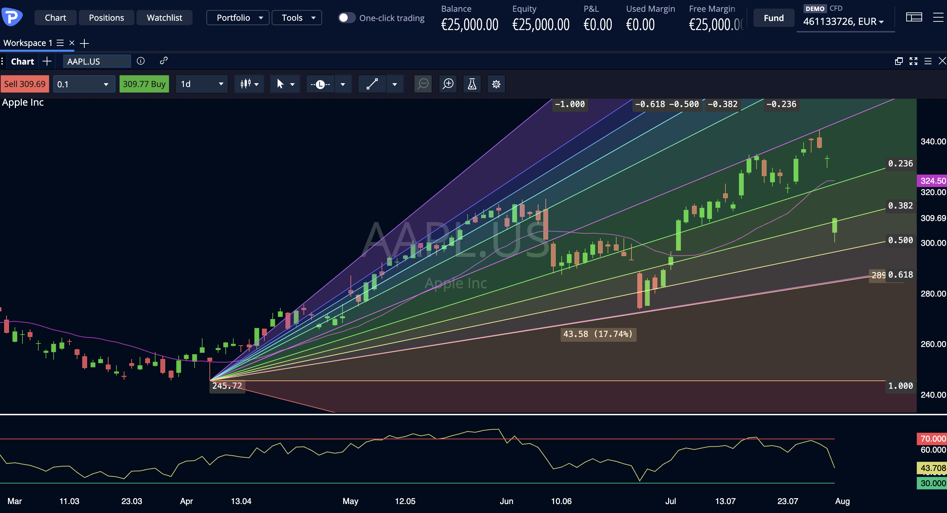The image size is (947, 513).
Task: Expand the chart type dropdown arrow
Action: pyautogui.click(x=256, y=85)
